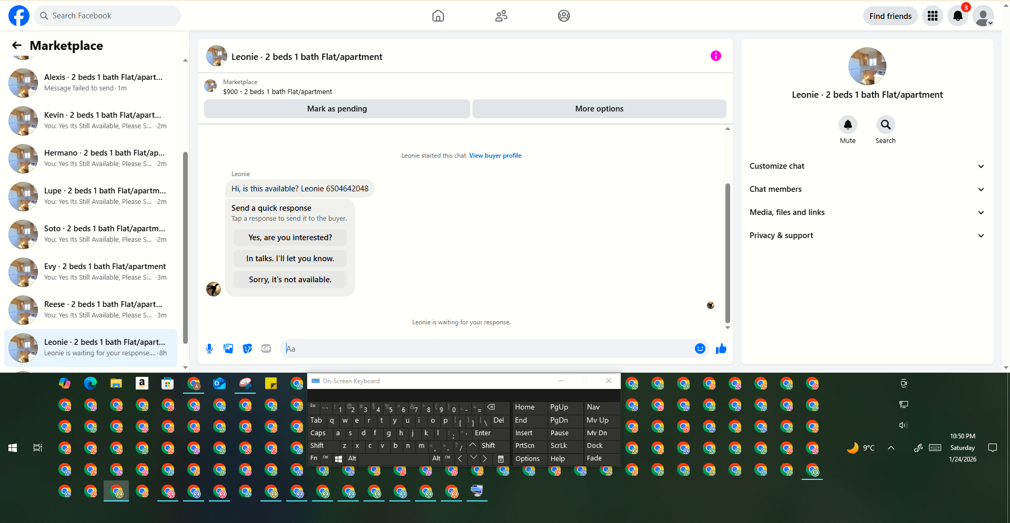
Task: Open Task View on the taskbar
Action: [x=38, y=448]
